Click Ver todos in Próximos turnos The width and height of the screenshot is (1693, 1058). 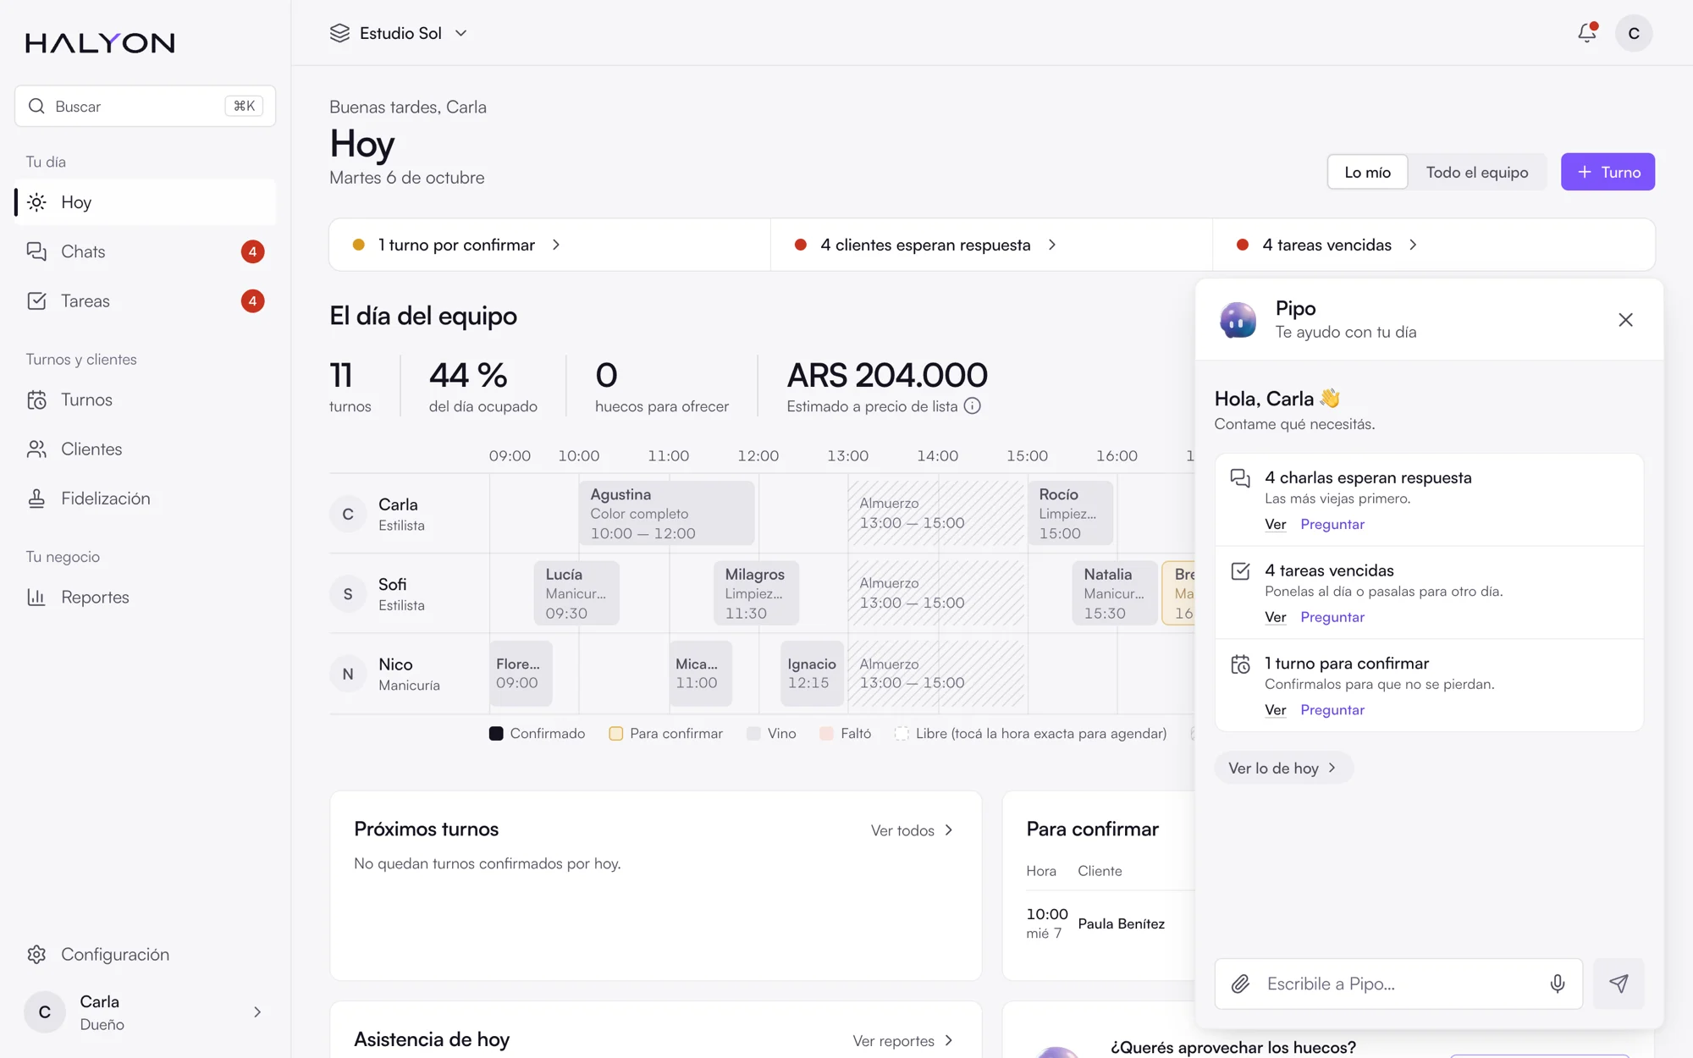point(913,830)
